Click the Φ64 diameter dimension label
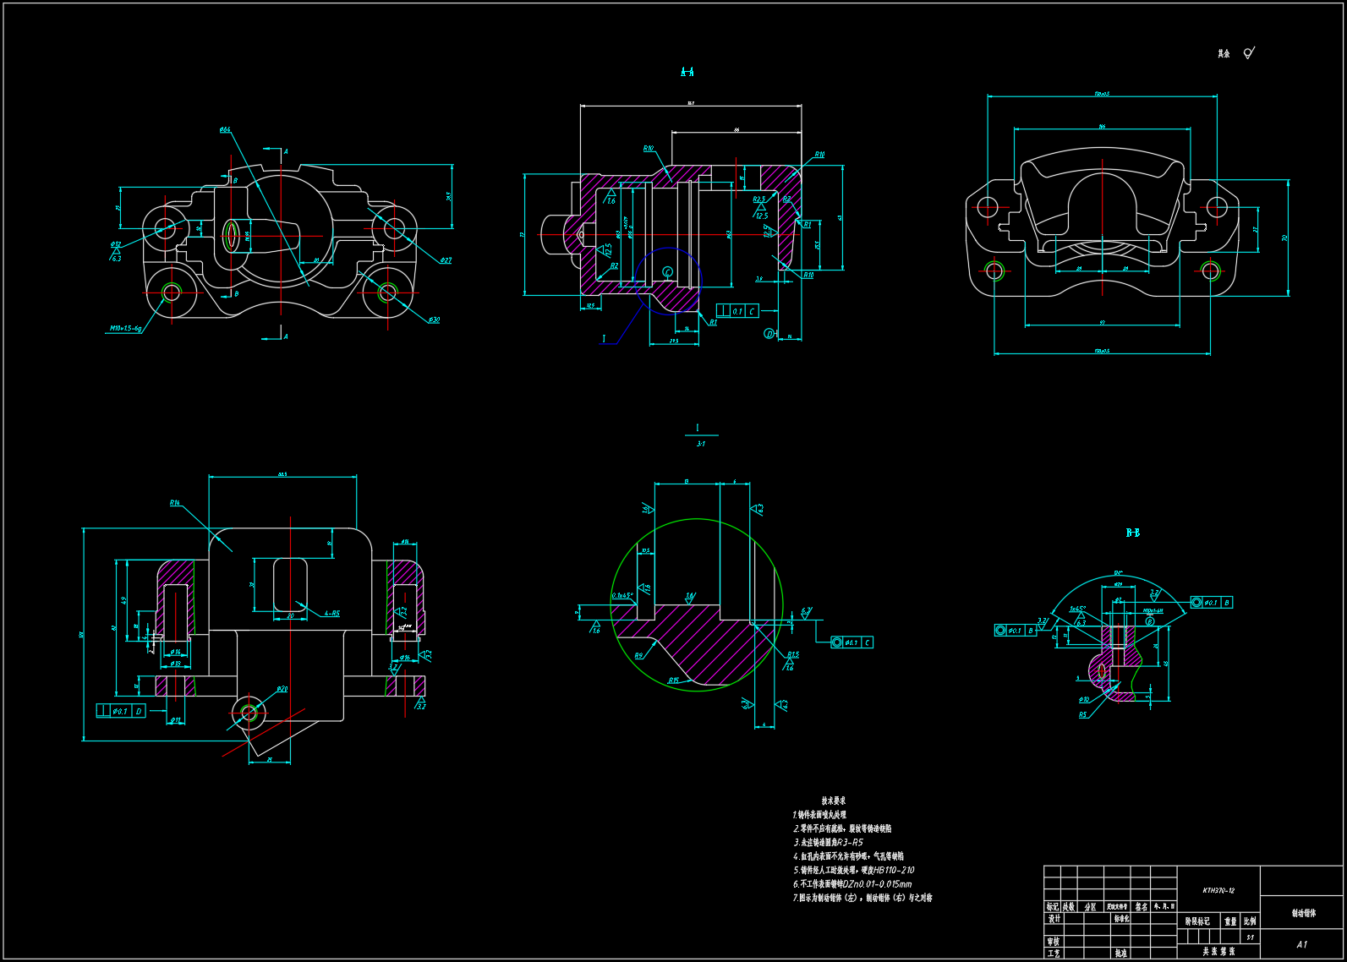This screenshot has height=962, width=1347. pyautogui.click(x=225, y=130)
